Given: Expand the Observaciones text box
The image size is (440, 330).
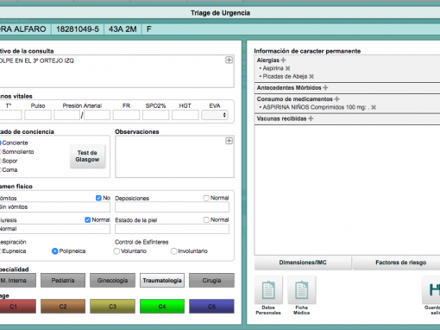Looking at the screenshot, I should coord(229,141).
